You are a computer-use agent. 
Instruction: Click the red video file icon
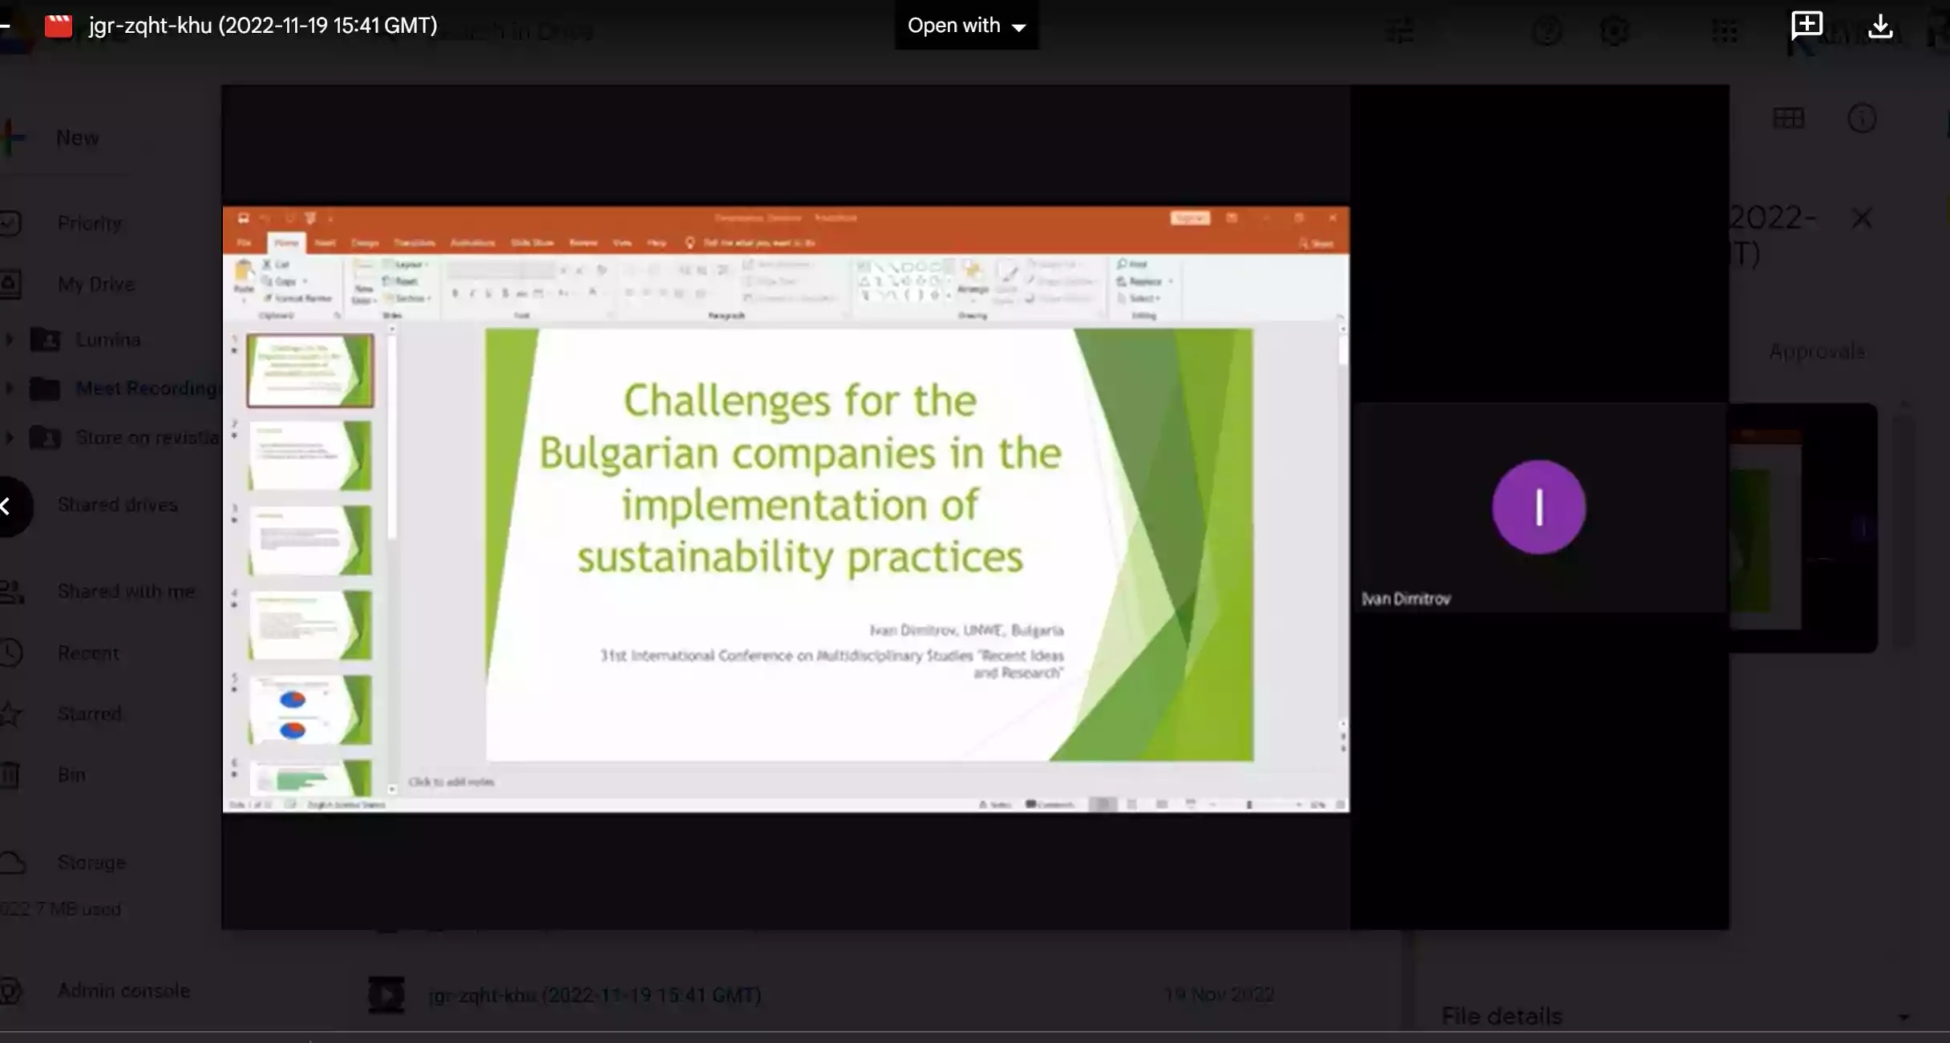pyautogui.click(x=58, y=26)
